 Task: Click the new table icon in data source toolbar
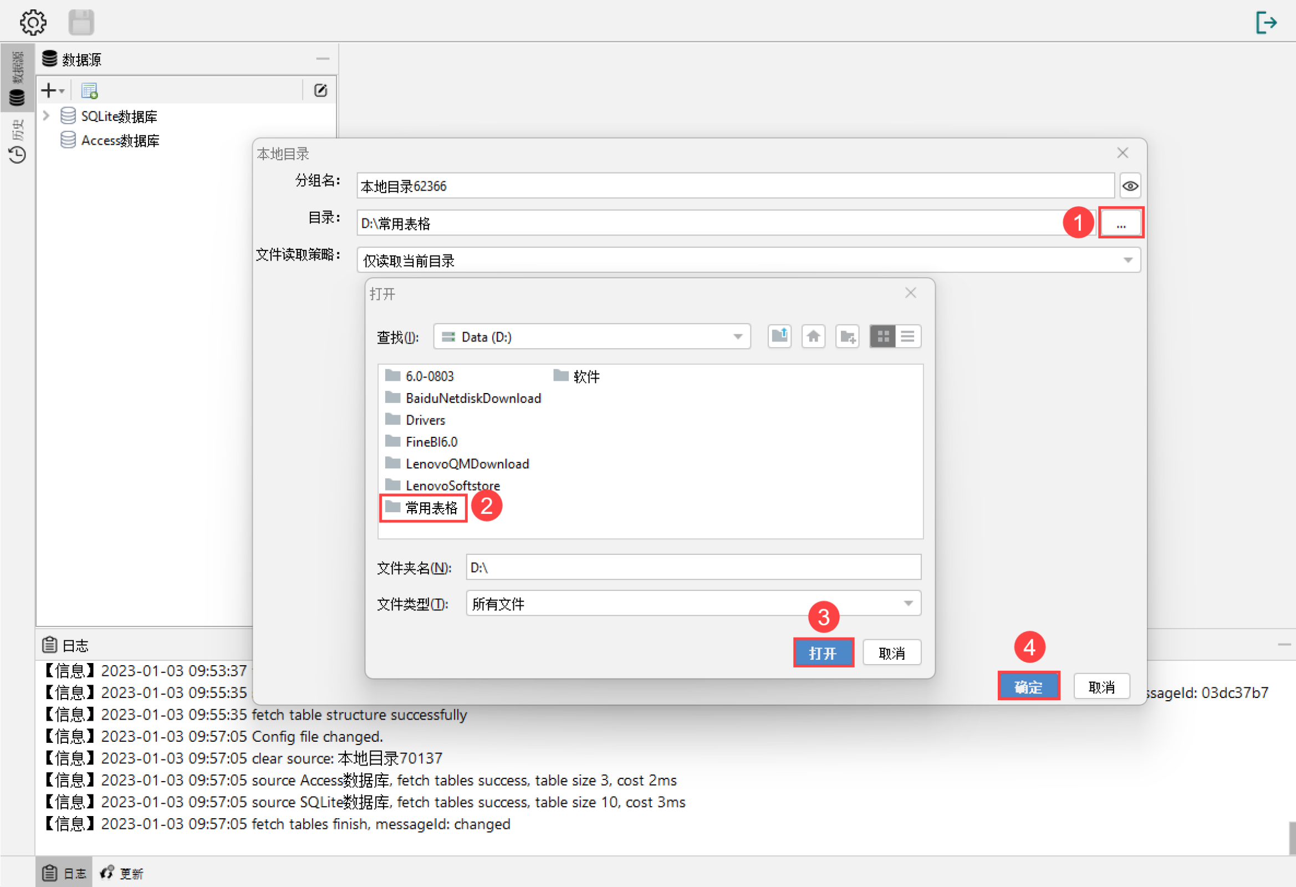(x=89, y=90)
